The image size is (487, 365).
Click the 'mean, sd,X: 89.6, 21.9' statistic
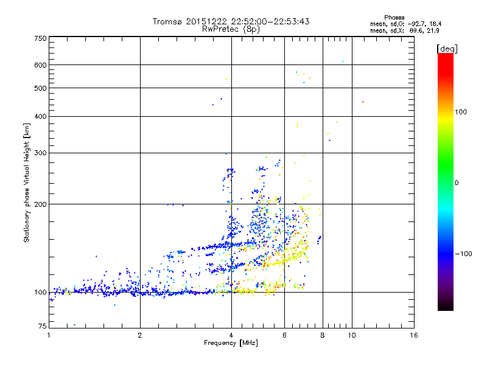(x=405, y=30)
